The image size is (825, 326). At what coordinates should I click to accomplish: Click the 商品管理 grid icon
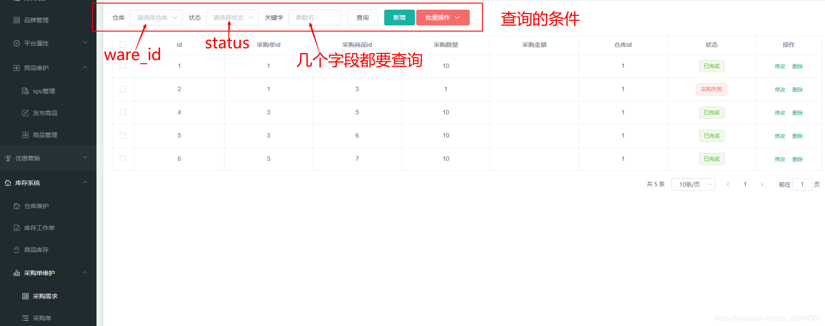[25, 135]
